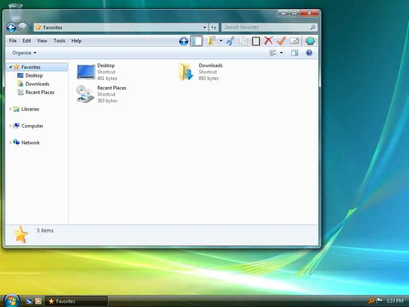Click the "3 items" details pane text

click(x=45, y=231)
